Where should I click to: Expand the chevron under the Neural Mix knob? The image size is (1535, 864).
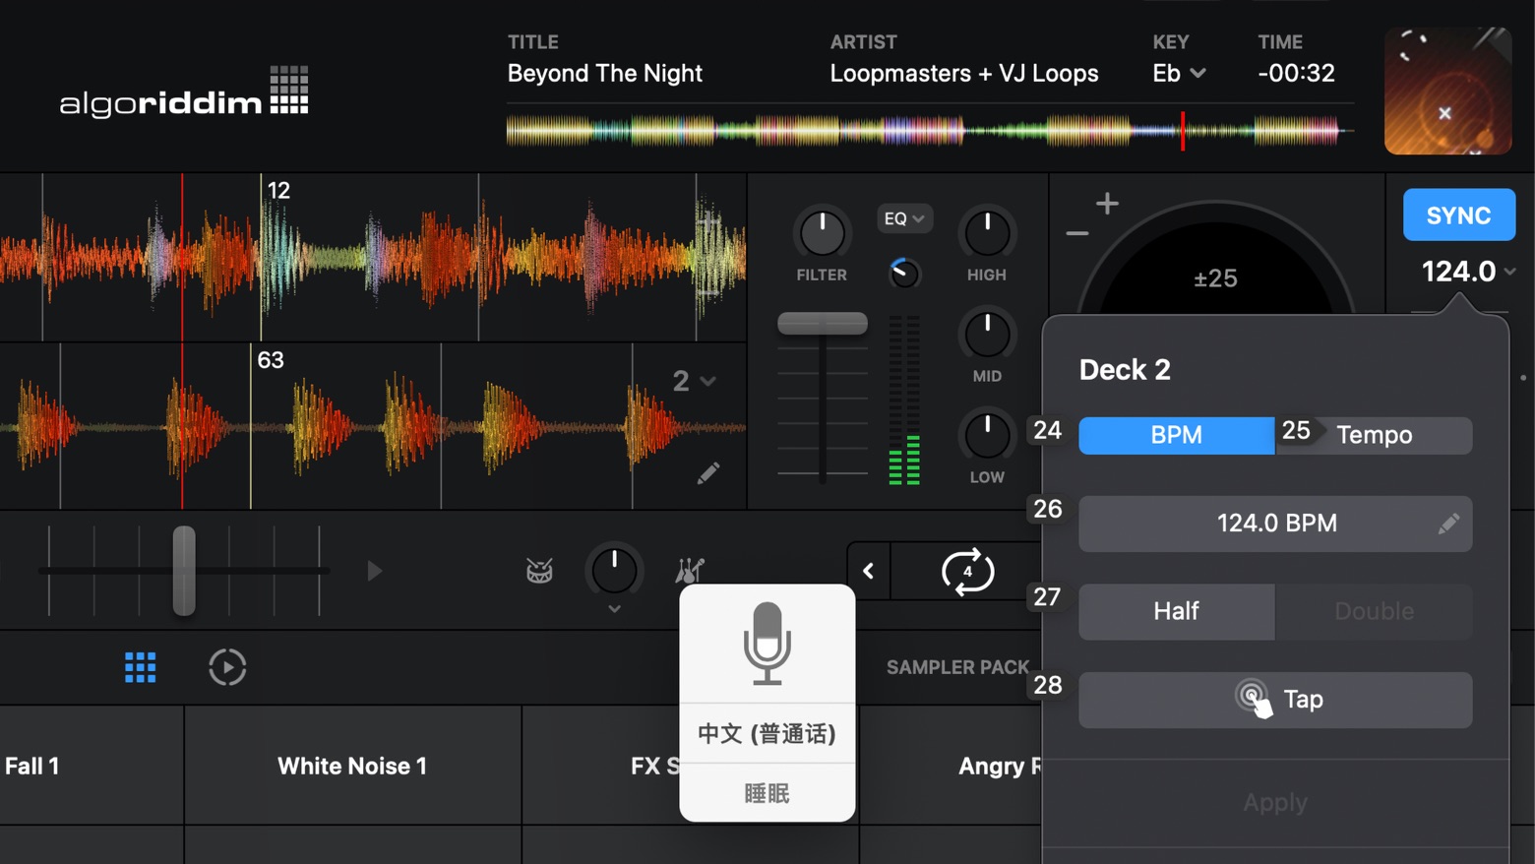click(614, 609)
